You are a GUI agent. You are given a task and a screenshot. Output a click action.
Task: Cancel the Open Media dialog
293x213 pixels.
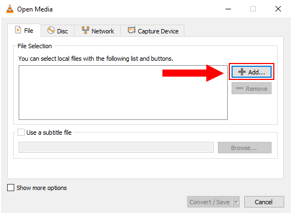click(x=264, y=202)
